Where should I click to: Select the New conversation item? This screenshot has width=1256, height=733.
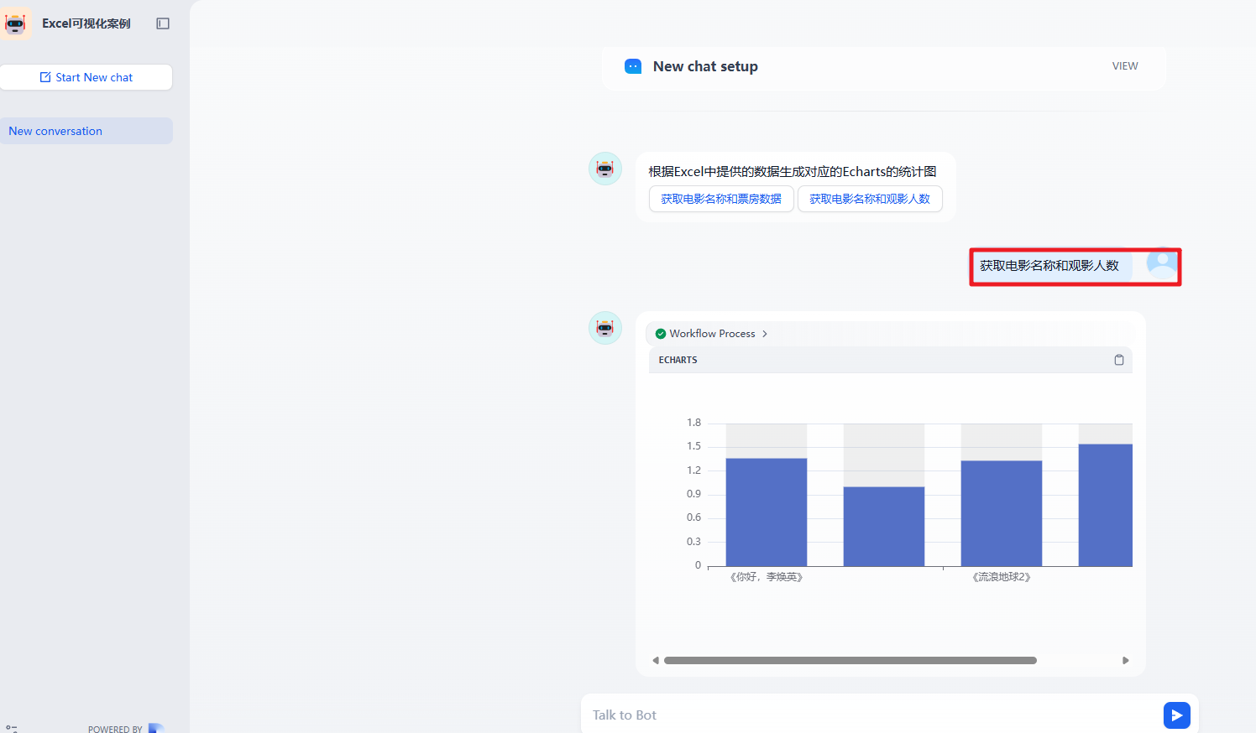pyautogui.click(x=86, y=131)
